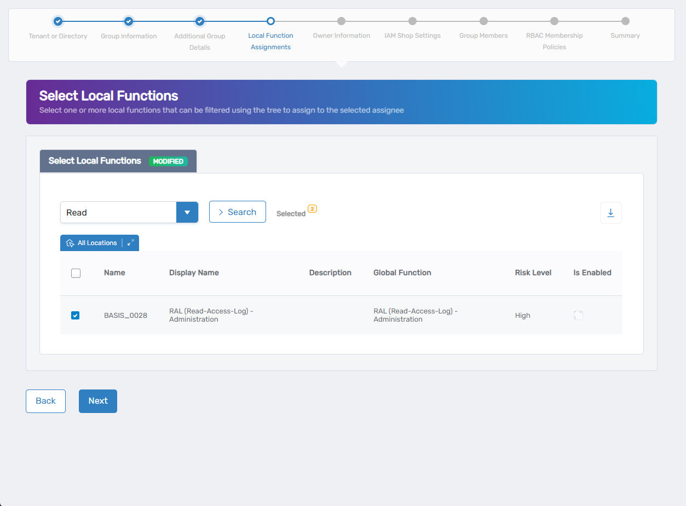Open the Read search dropdown arrow
Image resolution: width=686 pixels, height=506 pixels.
pos(187,212)
